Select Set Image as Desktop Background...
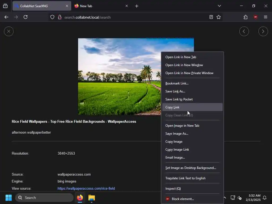The width and height of the screenshot is (272, 204). (x=192, y=168)
